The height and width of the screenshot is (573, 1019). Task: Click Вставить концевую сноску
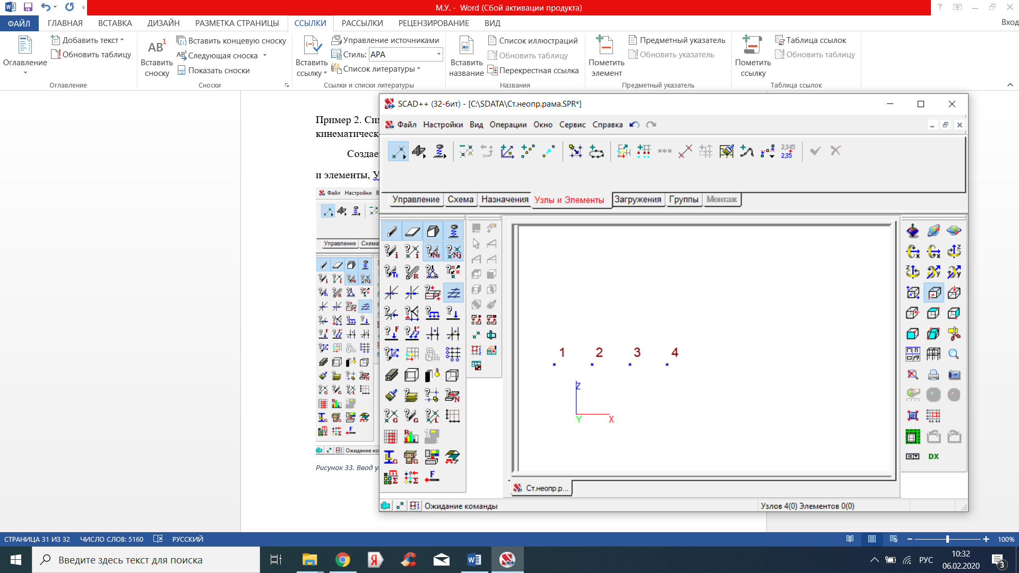231,41
